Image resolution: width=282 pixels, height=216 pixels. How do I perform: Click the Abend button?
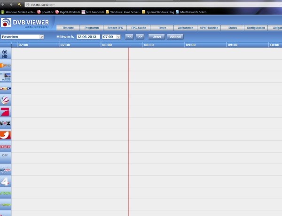click(x=175, y=37)
